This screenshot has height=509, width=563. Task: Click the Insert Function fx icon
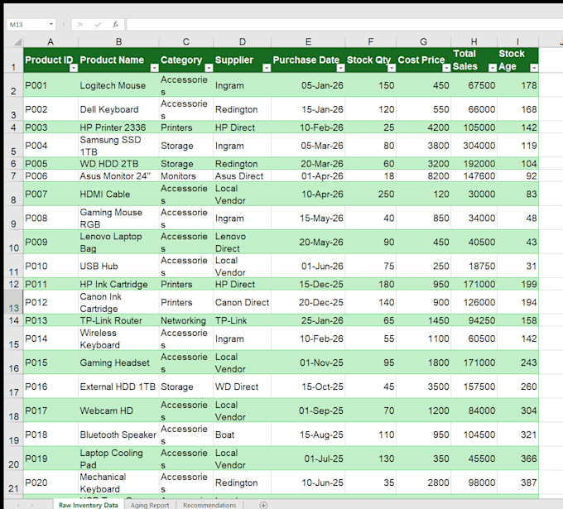point(115,24)
